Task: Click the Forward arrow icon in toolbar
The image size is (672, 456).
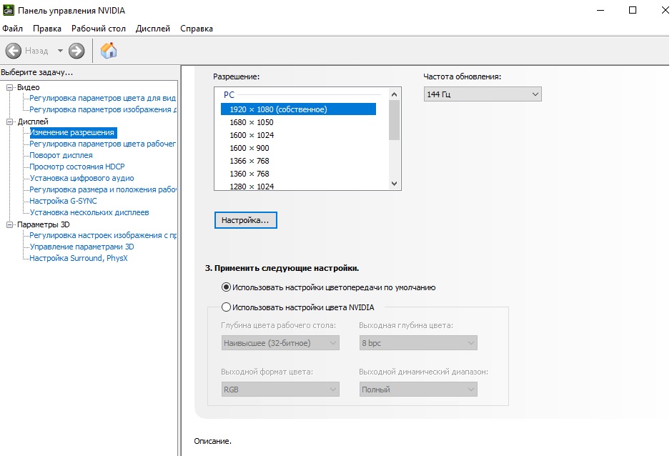Action: click(x=76, y=51)
